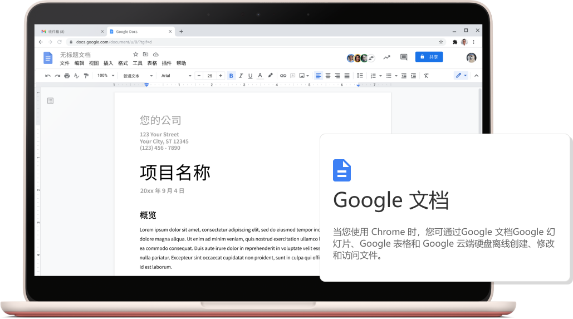The image size is (573, 319).
Task: Clear formatting icon
Action: pyautogui.click(x=426, y=76)
